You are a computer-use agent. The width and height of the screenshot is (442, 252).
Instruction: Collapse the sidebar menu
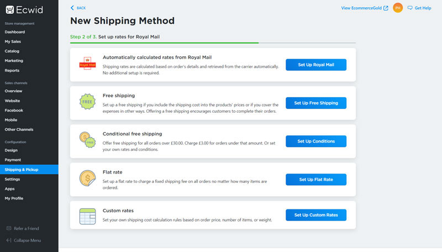pos(24,240)
